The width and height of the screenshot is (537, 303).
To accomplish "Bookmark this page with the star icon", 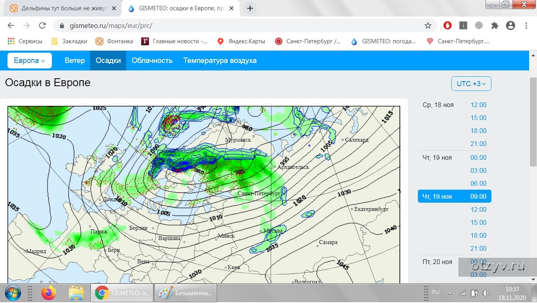I will pyautogui.click(x=428, y=26).
